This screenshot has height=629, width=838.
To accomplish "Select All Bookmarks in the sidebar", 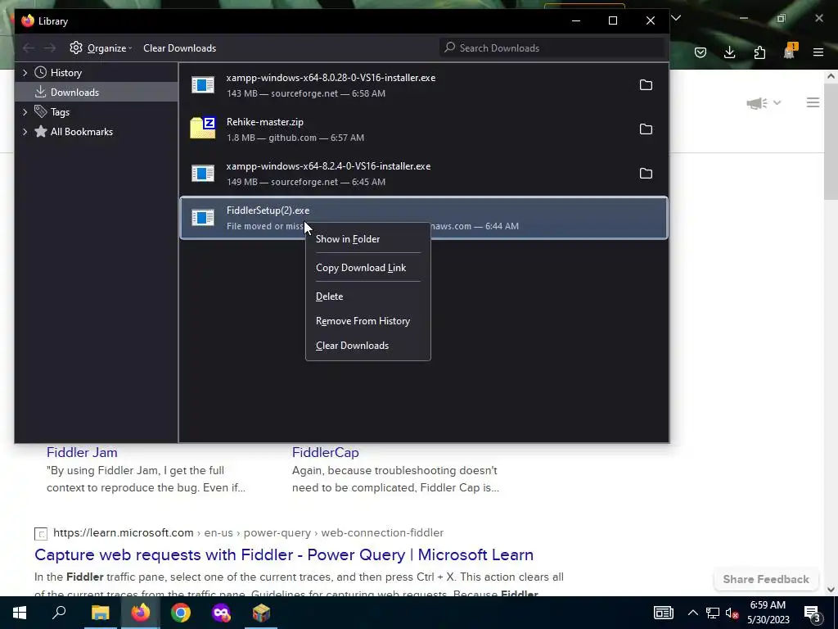I will (81, 132).
